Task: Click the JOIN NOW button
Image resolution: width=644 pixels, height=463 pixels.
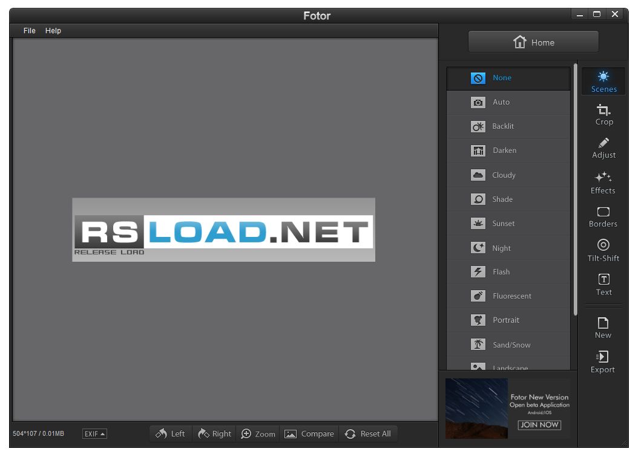Action: click(x=539, y=425)
